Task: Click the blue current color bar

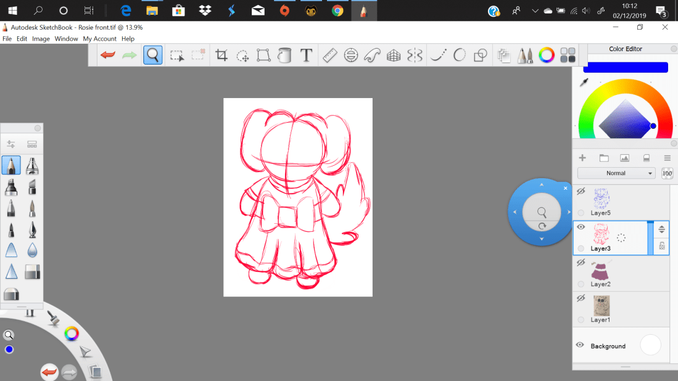Action: tap(625, 67)
